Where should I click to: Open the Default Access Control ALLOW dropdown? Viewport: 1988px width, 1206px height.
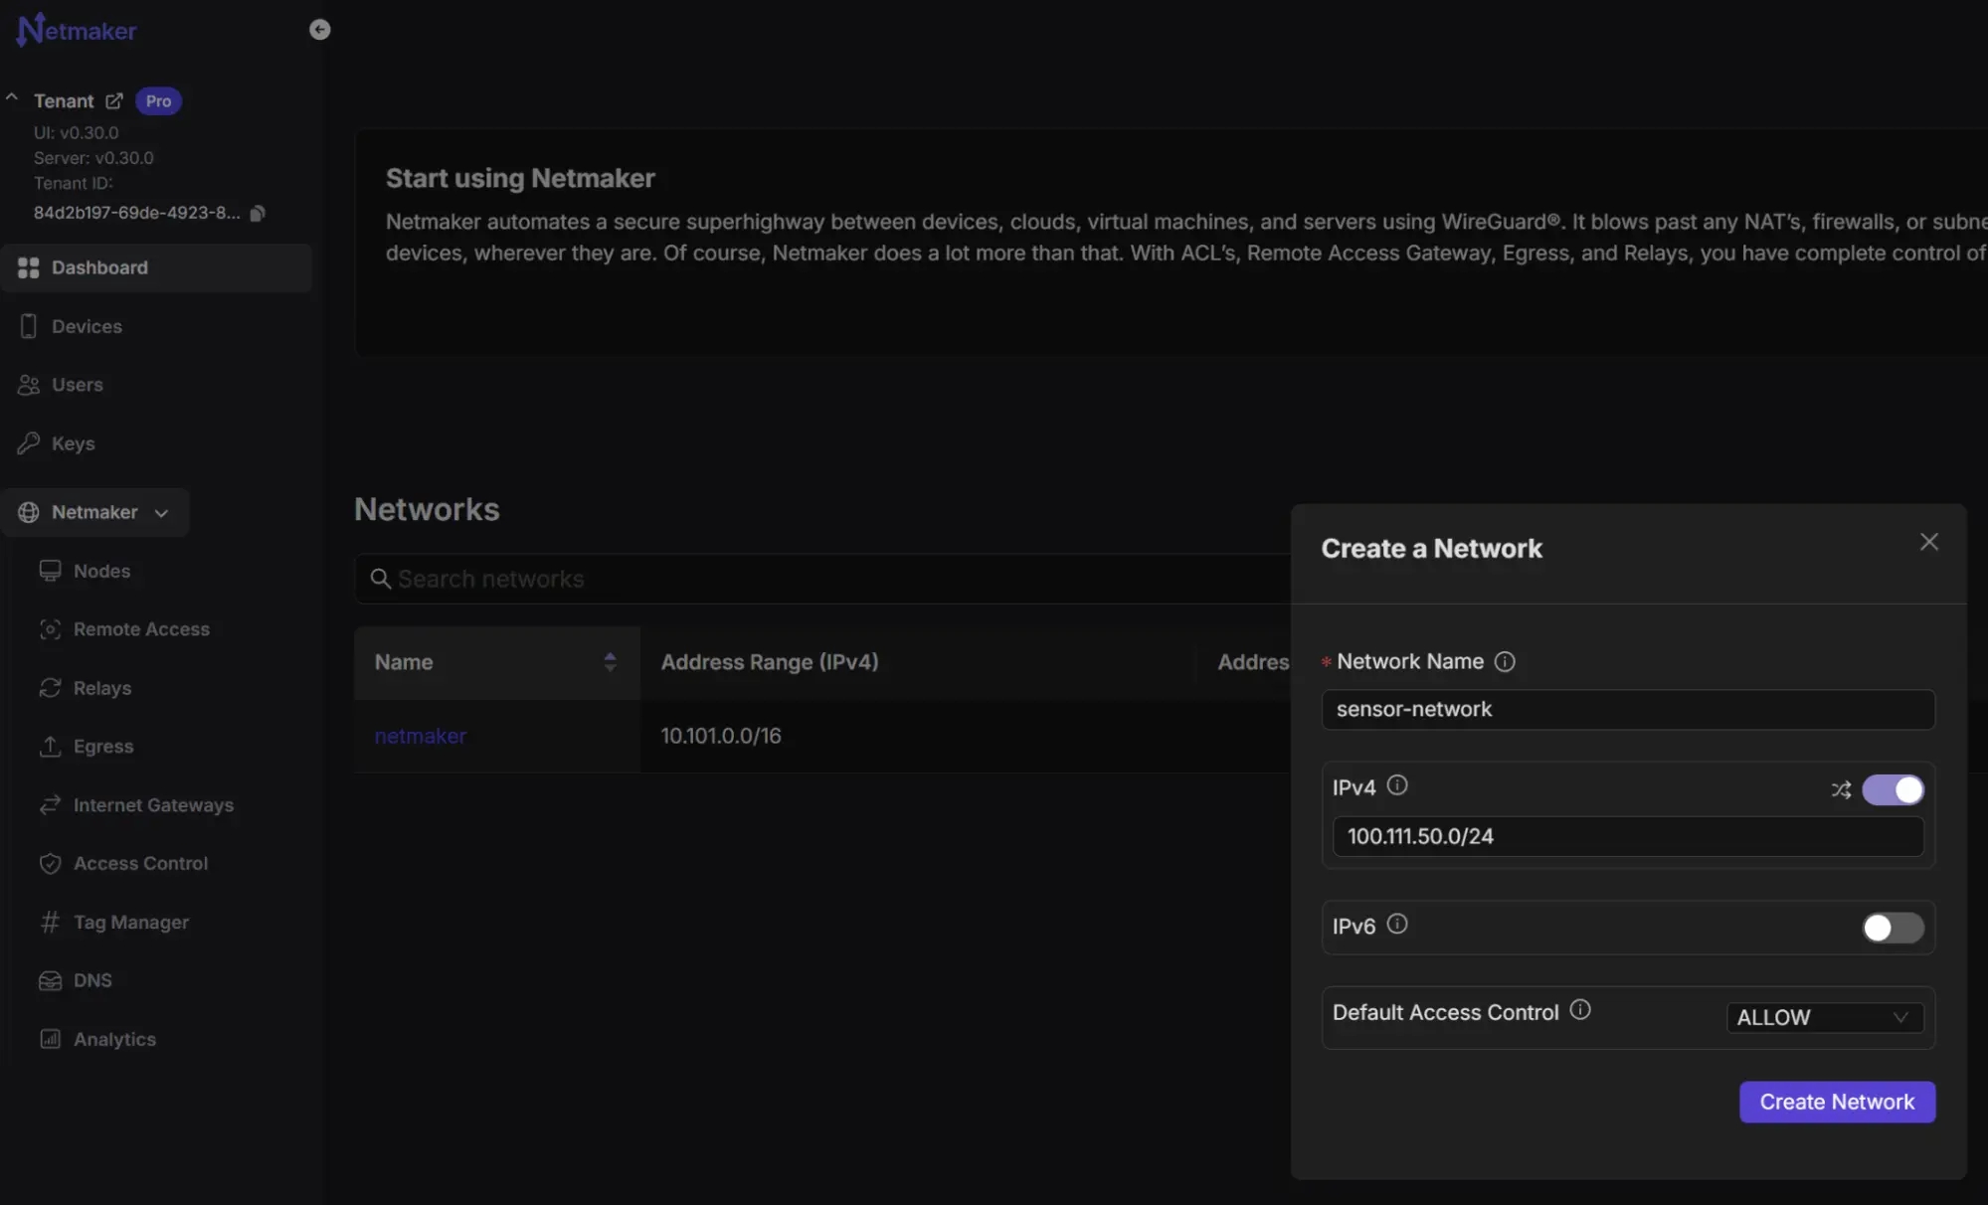[x=1824, y=1017]
